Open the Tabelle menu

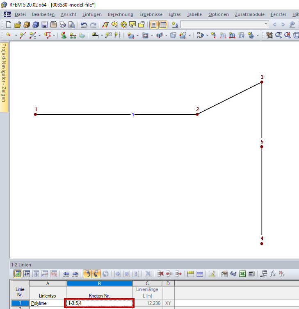pos(194,14)
